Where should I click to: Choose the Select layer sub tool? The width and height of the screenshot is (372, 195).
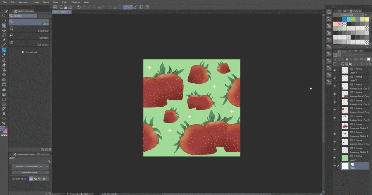point(29,29)
